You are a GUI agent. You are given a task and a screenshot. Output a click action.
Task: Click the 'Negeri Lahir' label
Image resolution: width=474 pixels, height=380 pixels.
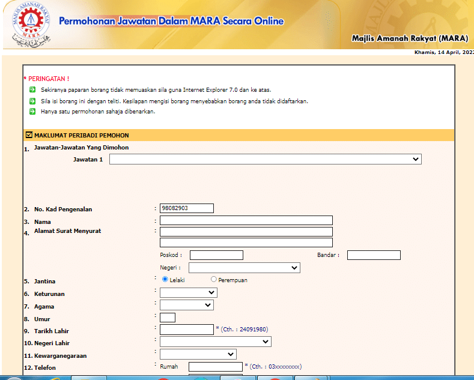pos(52,343)
